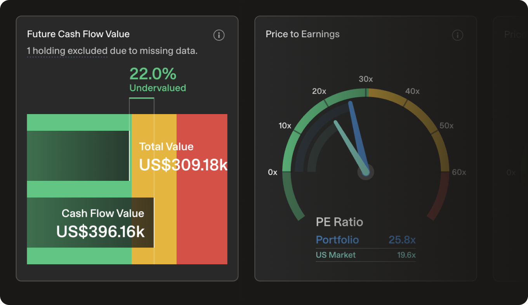Click info icon on Price to Earnings card
Screen dimensions: 528x305
click(x=458, y=35)
